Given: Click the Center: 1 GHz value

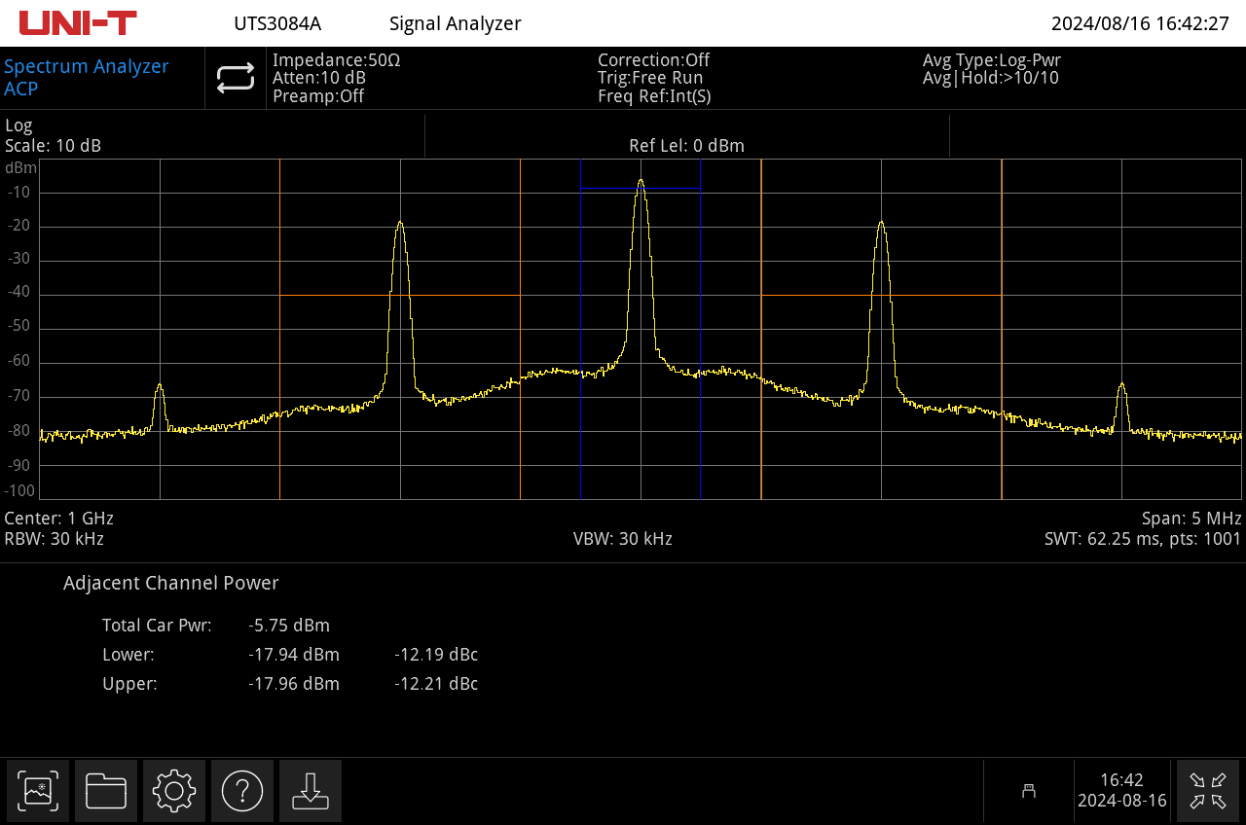Looking at the screenshot, I should [59, 519].
